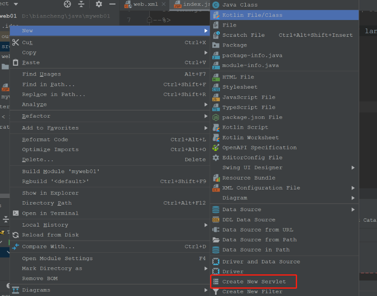
Task: Click the DDL Data Source icon
Action: point(216,220)
